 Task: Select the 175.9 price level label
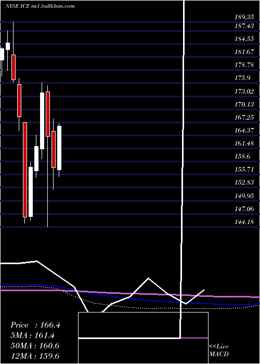pyautogui.click(x=242, y=78)
